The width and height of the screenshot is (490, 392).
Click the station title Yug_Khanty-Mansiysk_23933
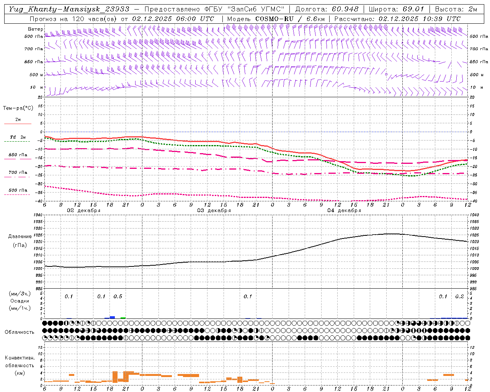coord(69,9)
